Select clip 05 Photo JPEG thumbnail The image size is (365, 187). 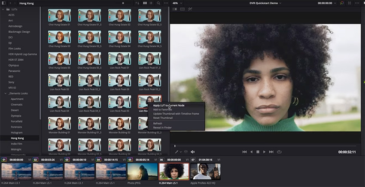(x=142, y=172)
